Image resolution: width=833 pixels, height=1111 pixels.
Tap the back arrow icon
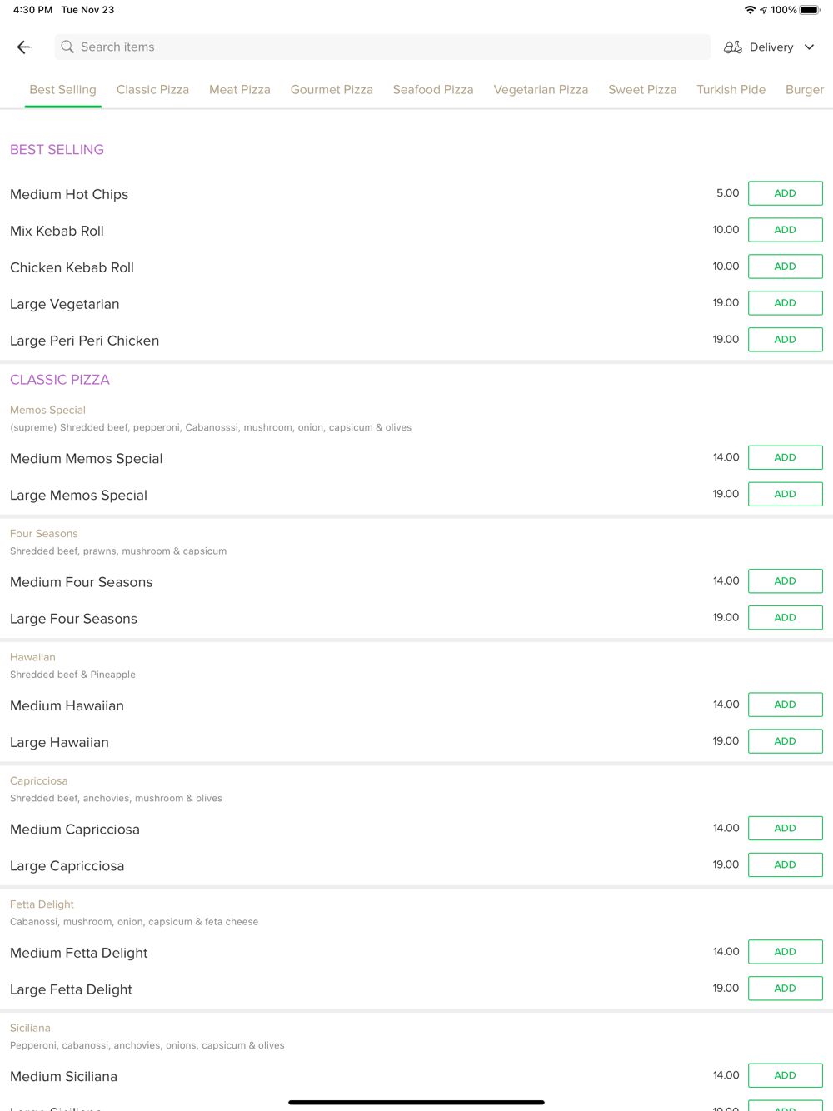[x=23, y=47]
